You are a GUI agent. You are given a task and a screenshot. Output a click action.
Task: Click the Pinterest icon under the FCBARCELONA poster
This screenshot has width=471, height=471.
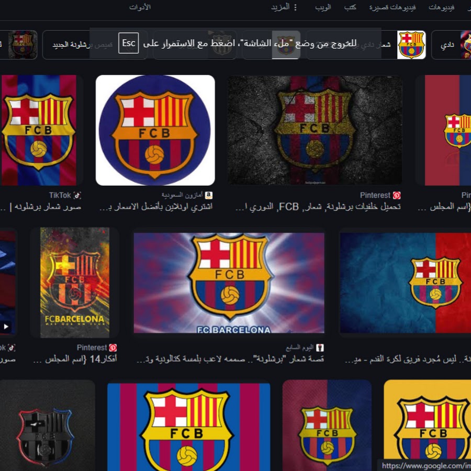tap(113, 348)
